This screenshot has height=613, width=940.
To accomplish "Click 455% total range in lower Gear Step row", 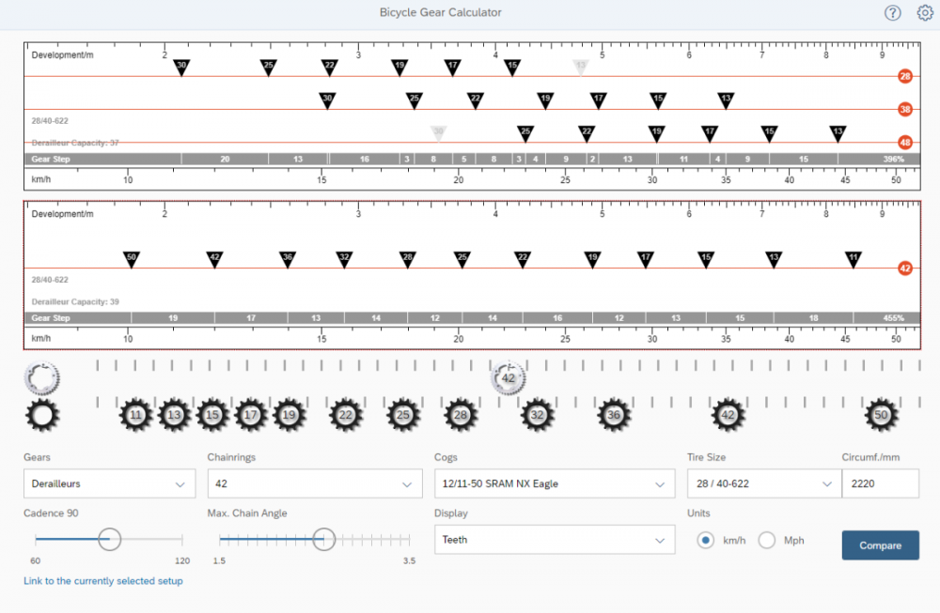I will click(893, 318).
